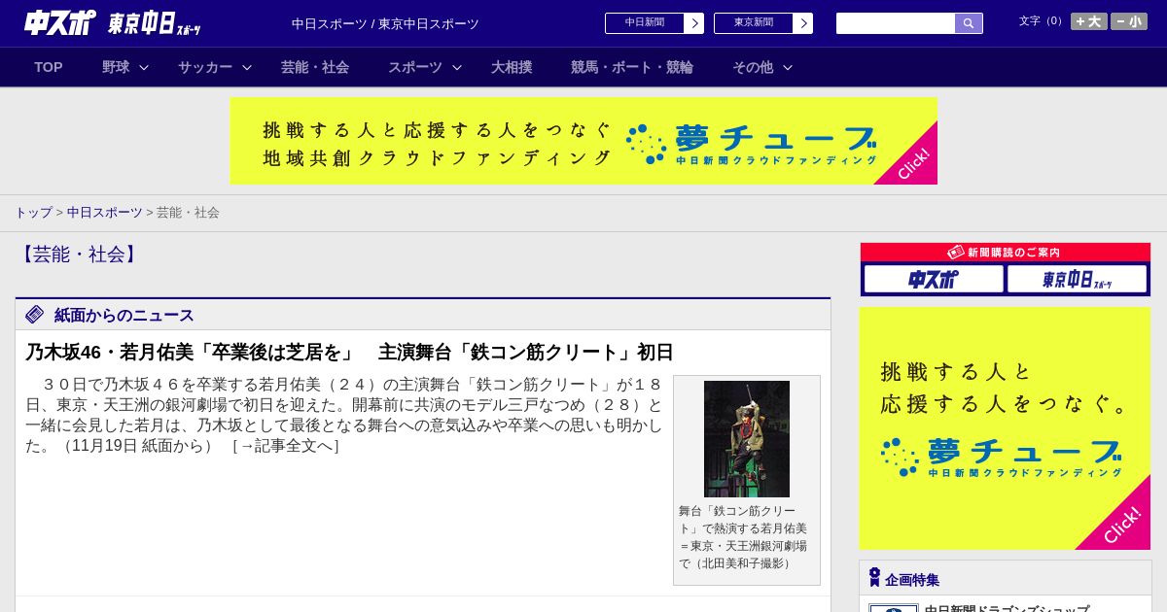
Task: Click 企画特集 sidebar heading
Action: tap(912, 580)
